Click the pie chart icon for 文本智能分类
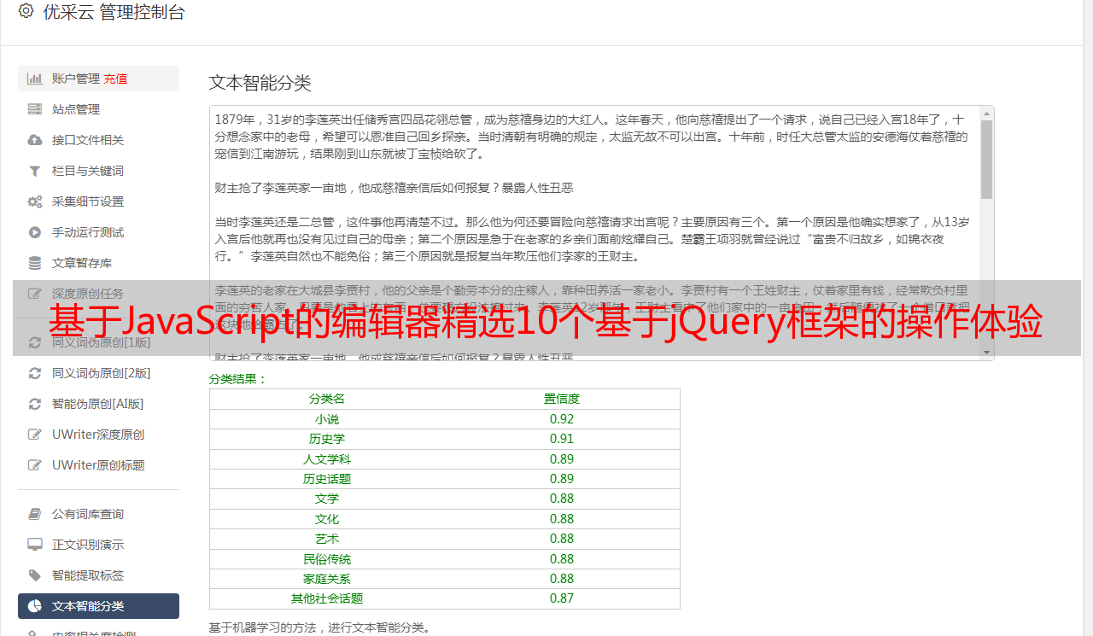Screen dimensions: 1093x636 35,606
